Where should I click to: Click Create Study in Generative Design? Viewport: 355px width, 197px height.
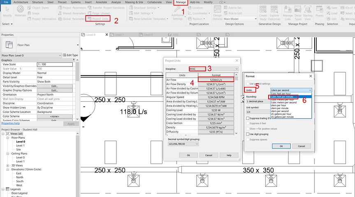click(263, 13)
